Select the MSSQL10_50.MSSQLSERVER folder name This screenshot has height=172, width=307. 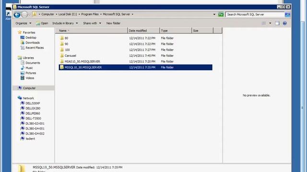point(83,67)
